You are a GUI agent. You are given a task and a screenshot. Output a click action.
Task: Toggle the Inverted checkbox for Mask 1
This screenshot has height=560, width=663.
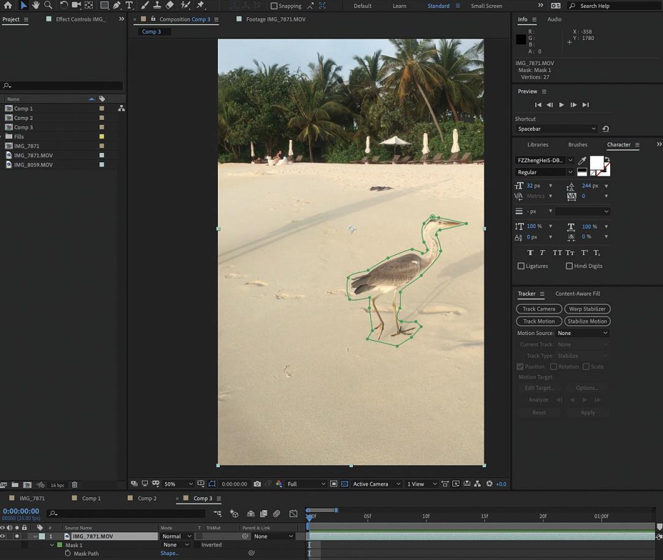pos(198,545)
